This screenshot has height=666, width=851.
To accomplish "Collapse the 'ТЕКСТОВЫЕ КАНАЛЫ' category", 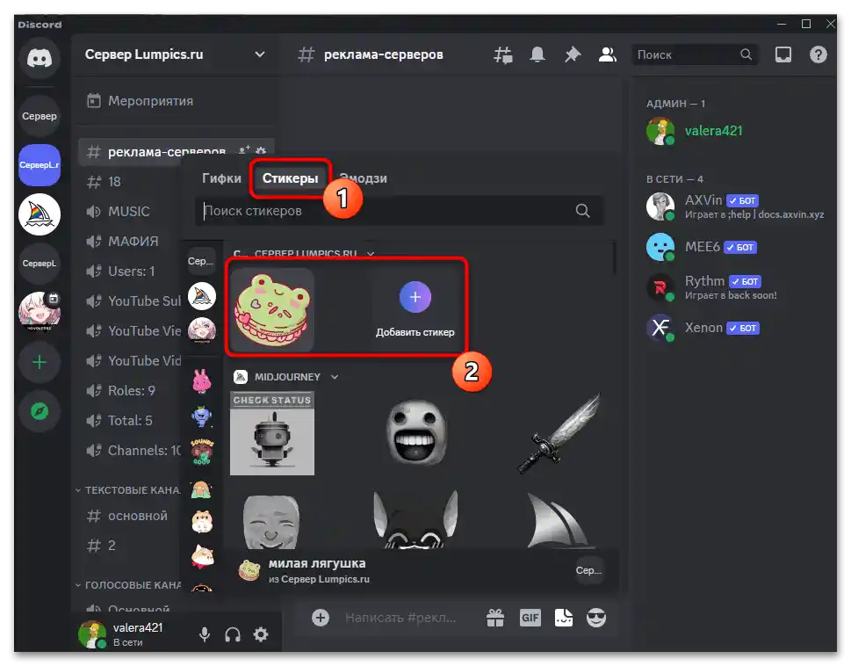I will click(x=128, y=490).
